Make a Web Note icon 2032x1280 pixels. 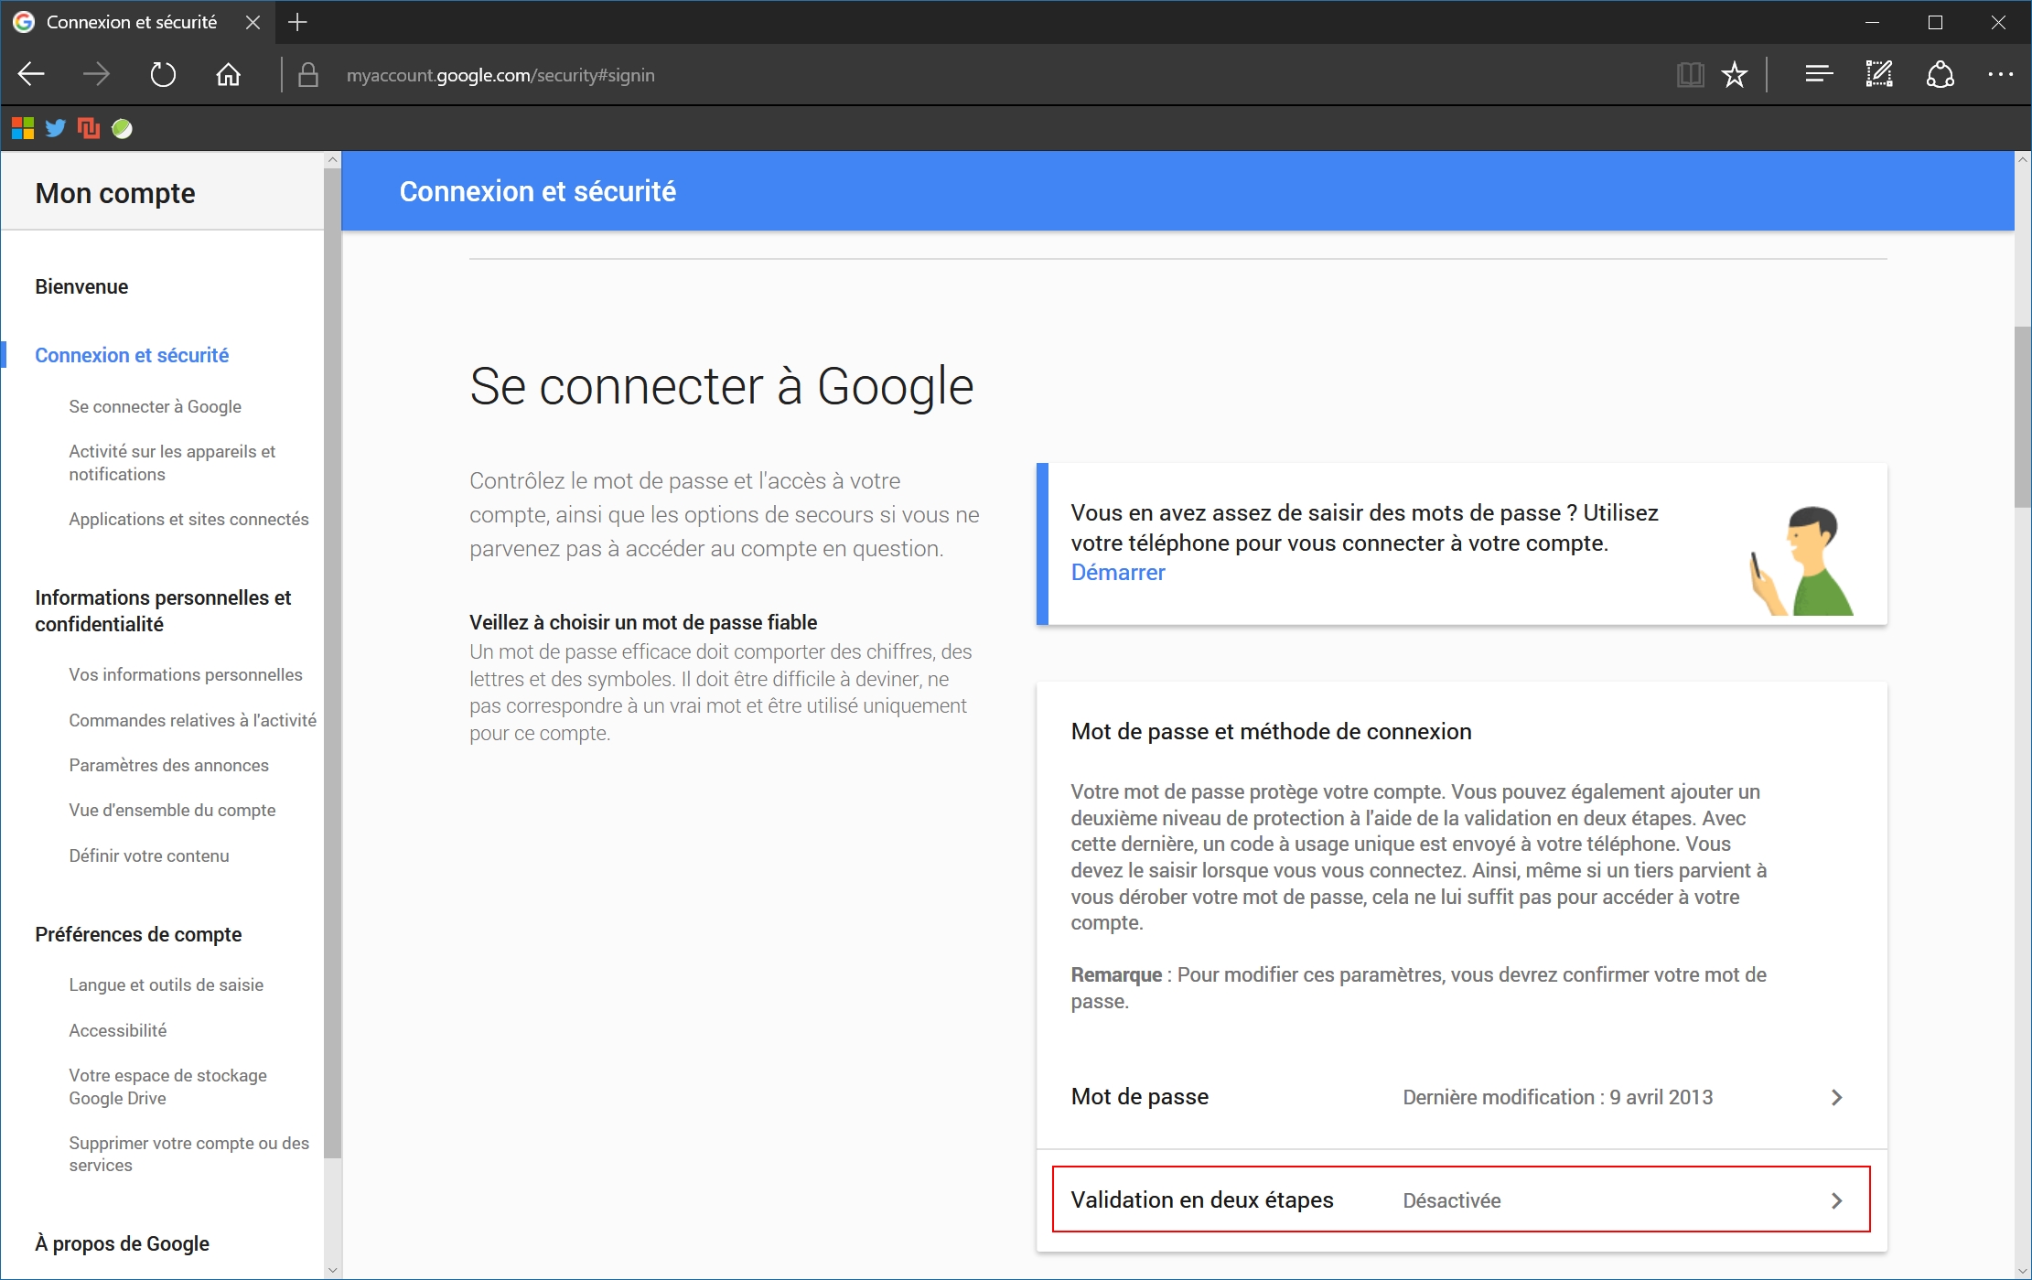[x=1879, y=74]
